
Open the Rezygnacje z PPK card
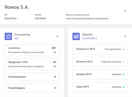(32, 64)
